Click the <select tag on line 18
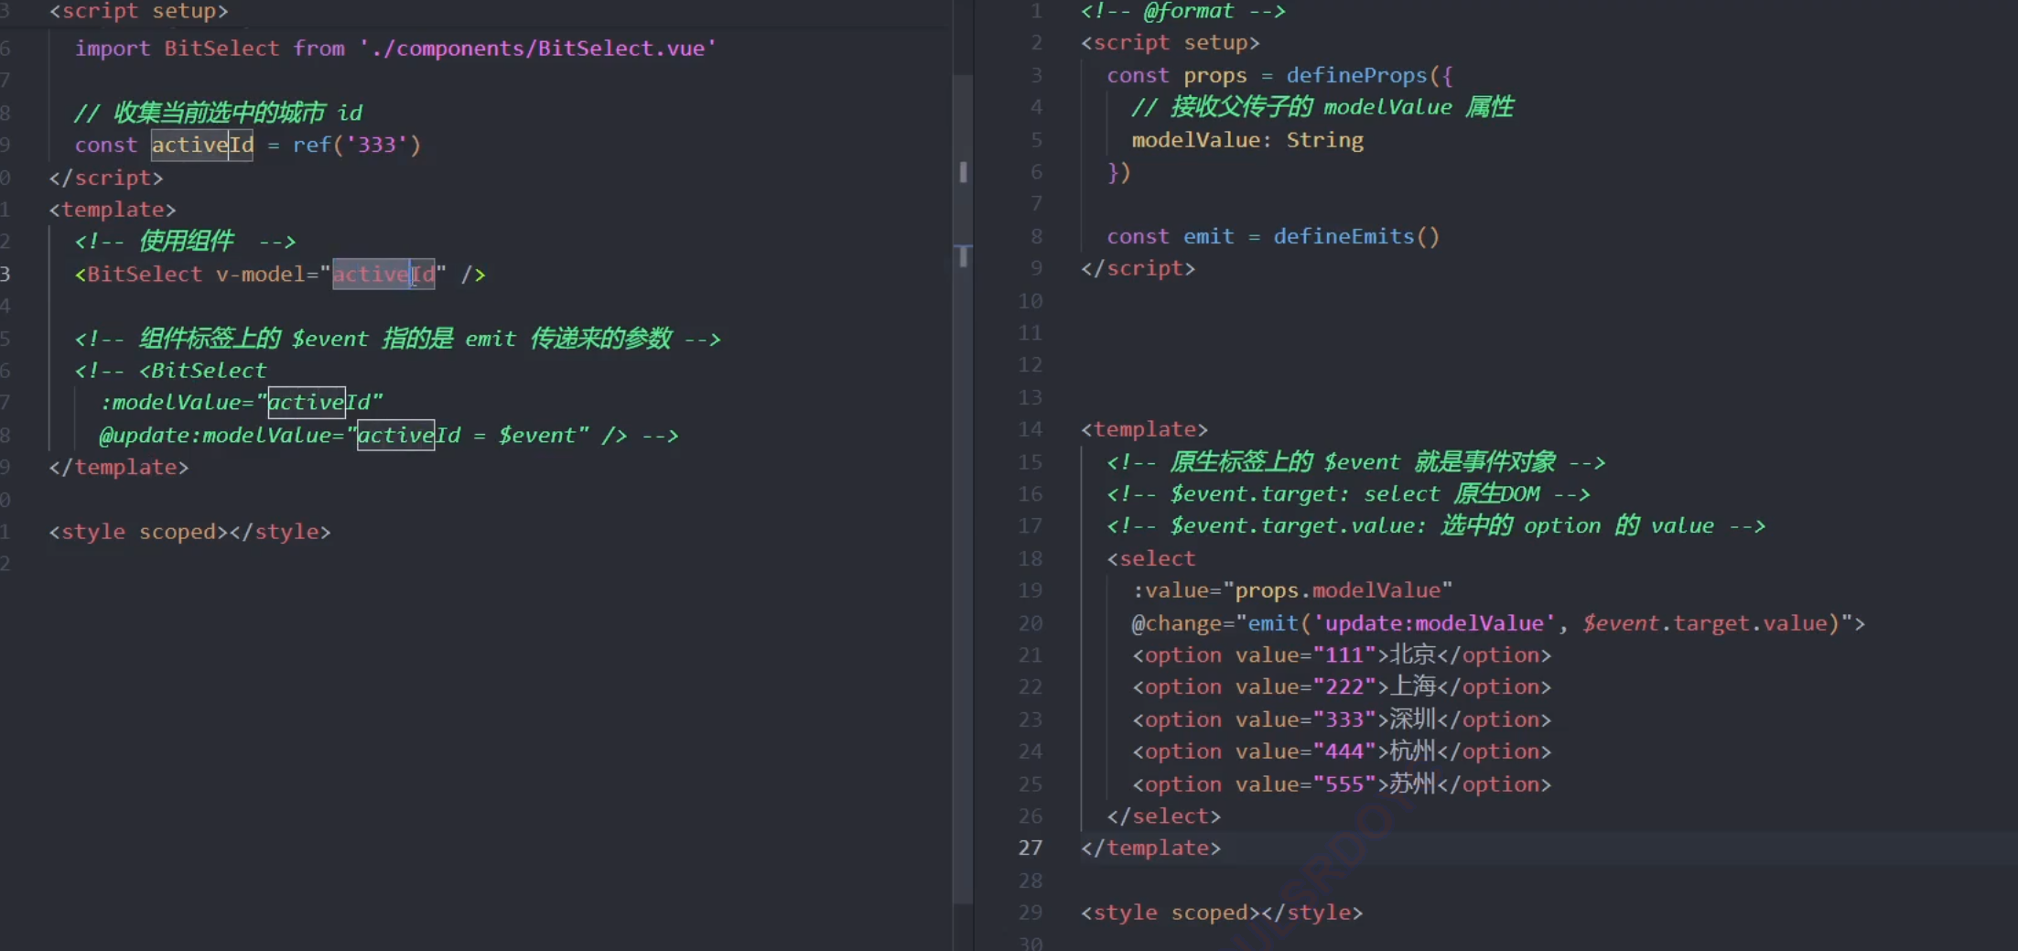2018x951 pixels. [1151, 559]
